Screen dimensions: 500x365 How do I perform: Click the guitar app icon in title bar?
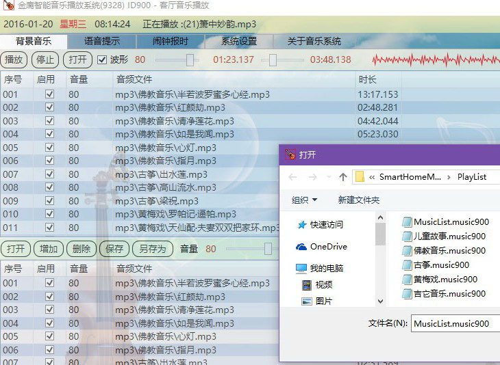pyautogui.click(x=9, y=5)
